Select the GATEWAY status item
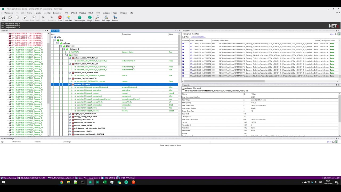The height and width of the screenshot is (192, 341). [75, 52]
